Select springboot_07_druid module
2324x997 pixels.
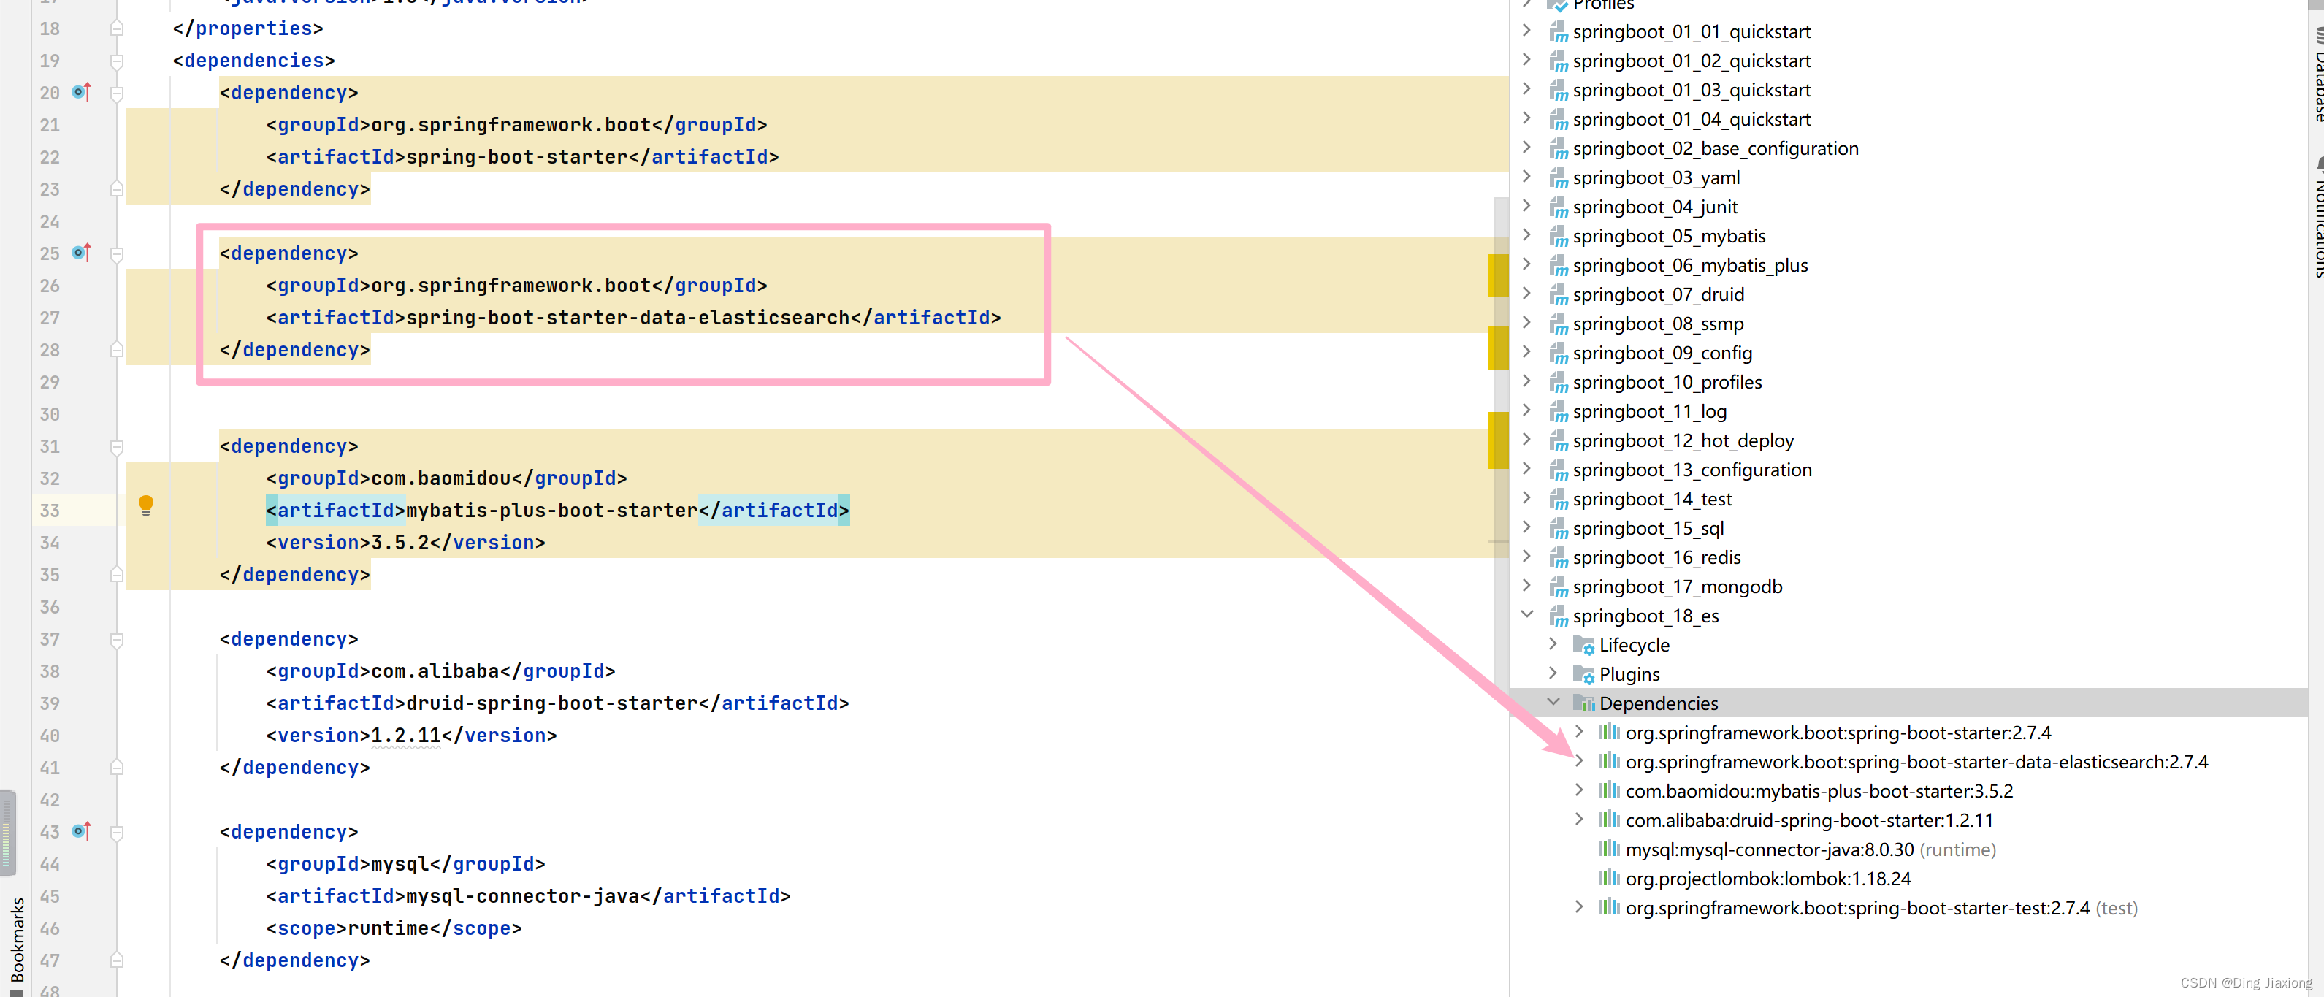(1658, 295)
